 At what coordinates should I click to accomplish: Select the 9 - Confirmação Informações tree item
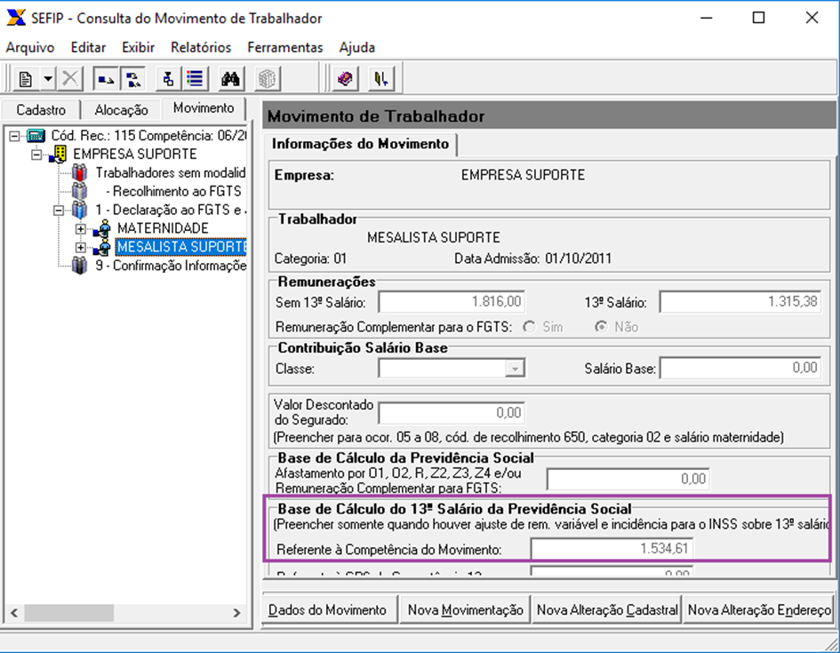(171, 266)
